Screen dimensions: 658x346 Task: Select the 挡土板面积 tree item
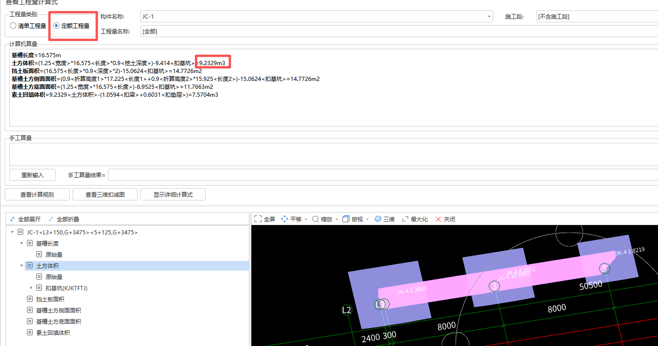coord(50,299)
